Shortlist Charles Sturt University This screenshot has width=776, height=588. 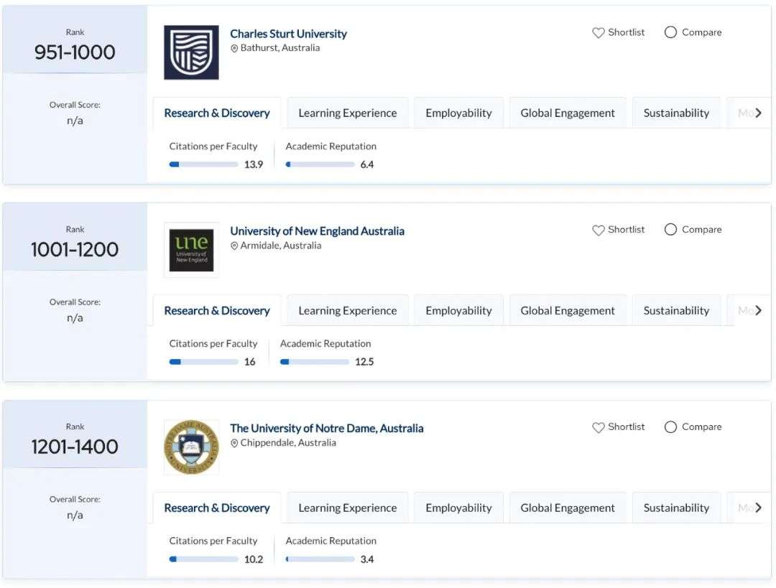coord(619,32)
